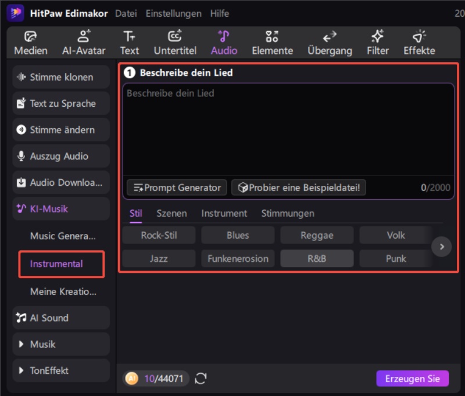465x396 pixels.
Task: Select the Text tool icon
Action: pyautogui.click(x=129, y=37)
